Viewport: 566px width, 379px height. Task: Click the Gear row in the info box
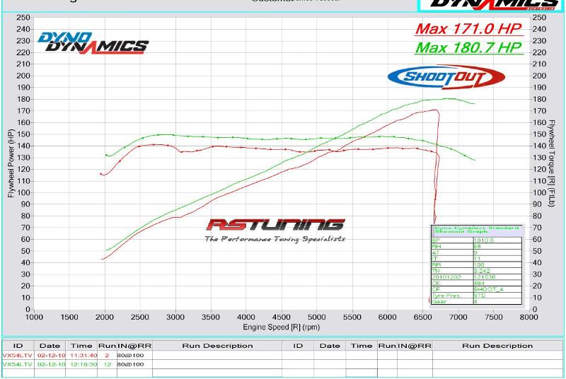tap(451, 302)
